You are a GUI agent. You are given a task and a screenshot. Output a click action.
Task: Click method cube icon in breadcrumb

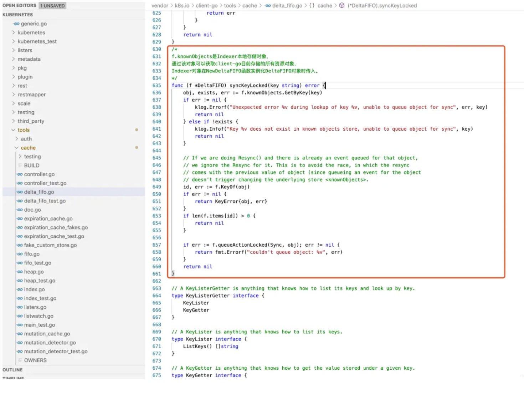341,6
